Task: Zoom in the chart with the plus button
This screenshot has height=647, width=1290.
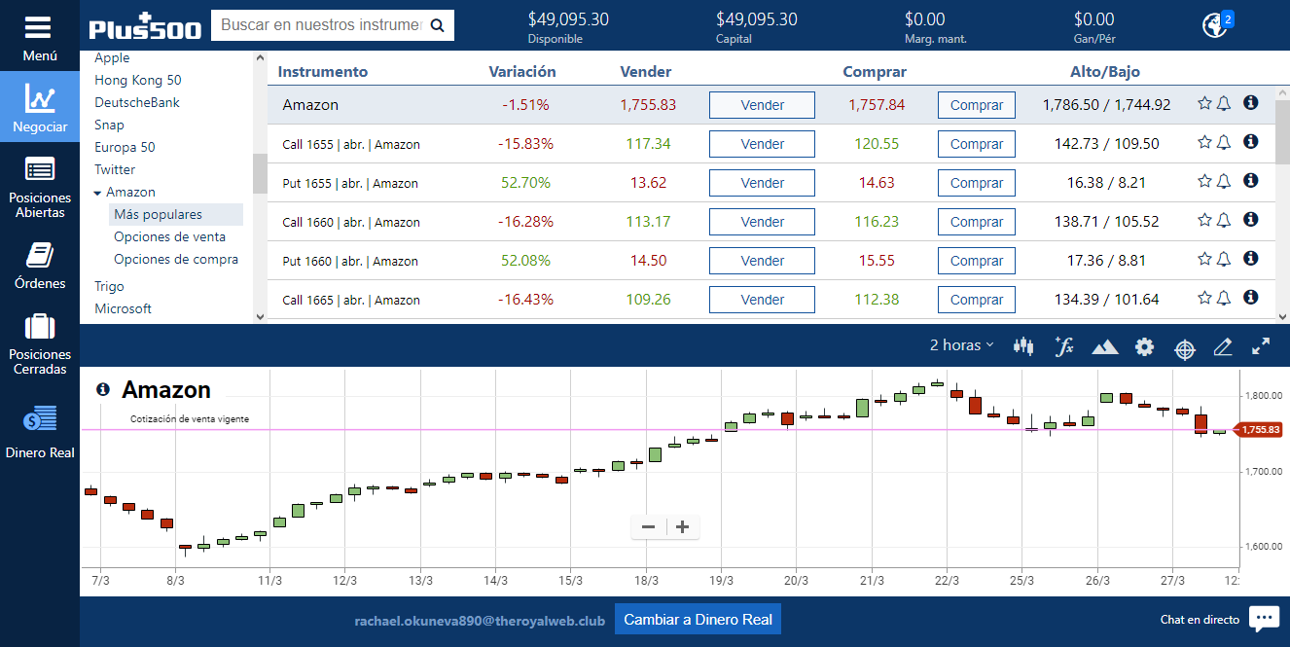Action: (x=683, y=527)
